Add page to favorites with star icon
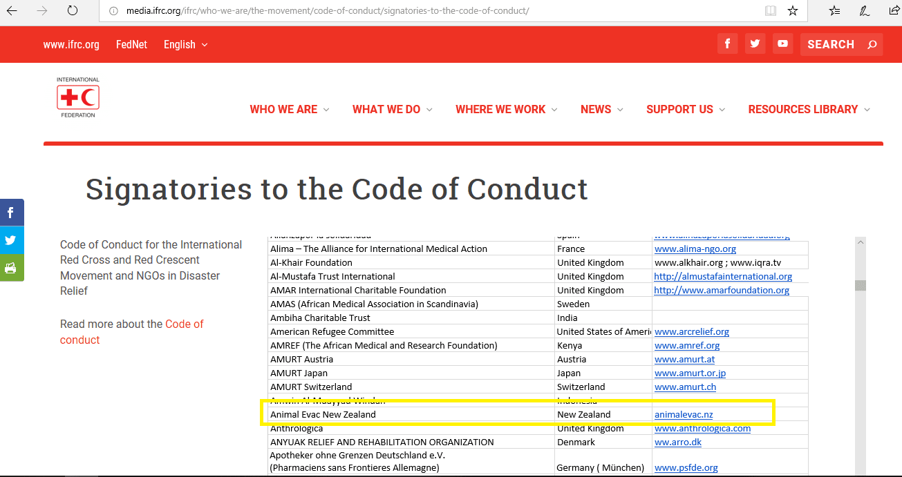This screenshot has width=902, height=477. pos(793,11)
